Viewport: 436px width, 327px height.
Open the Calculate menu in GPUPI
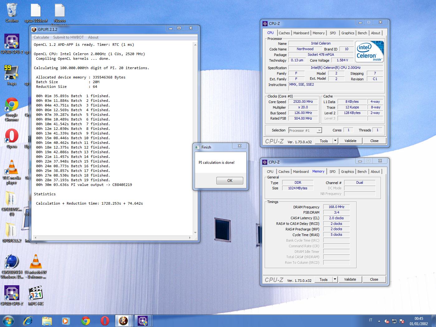pyautogui.click(x=41, y=37)
